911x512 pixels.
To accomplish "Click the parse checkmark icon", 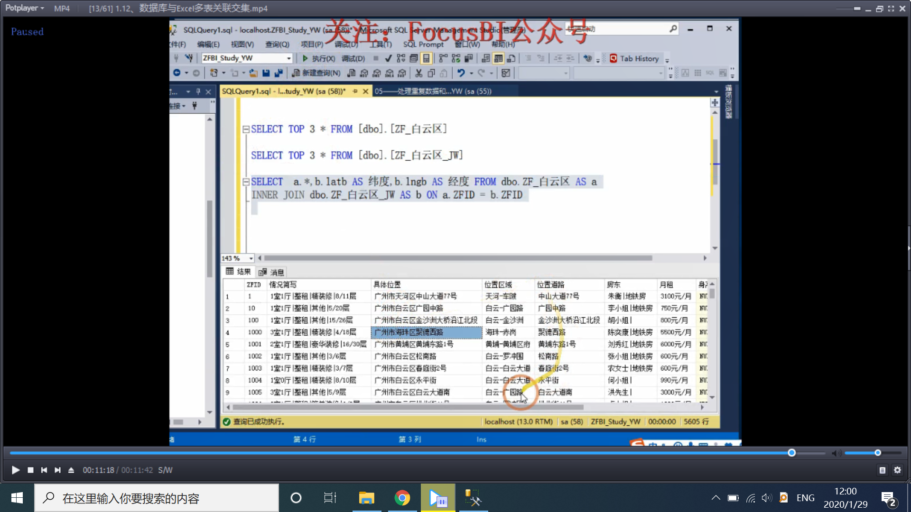I will 388,58.
